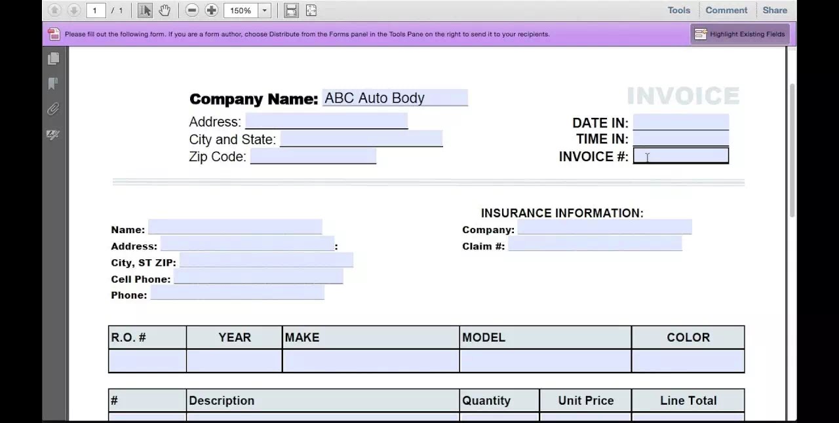Click the DATE IN form field
The image size is (839, 423).
pyautogui.click(x=680, y=122)
